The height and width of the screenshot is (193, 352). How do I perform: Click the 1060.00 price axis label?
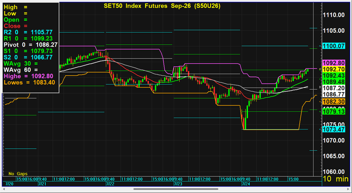pyautogui.click(x=333, y=172)
